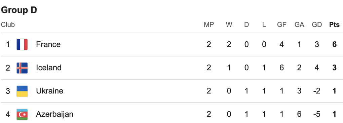Click the France flag icon
Screen dimensions: 343x123
(x=22, y=45)
